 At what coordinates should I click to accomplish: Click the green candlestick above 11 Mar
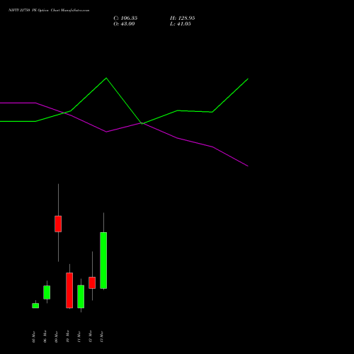click(x=81, y=297)
